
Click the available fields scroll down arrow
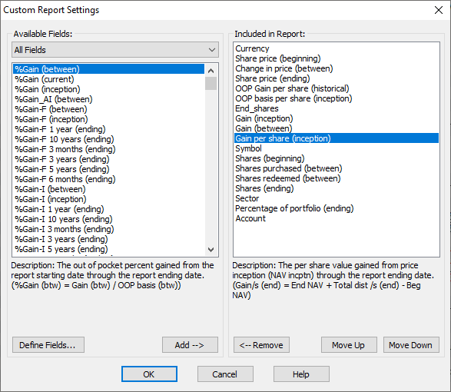[x=211, y=249]
